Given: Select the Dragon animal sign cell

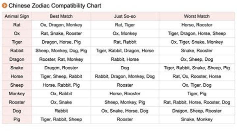Looking at the screenshot, I should [17, 59].
